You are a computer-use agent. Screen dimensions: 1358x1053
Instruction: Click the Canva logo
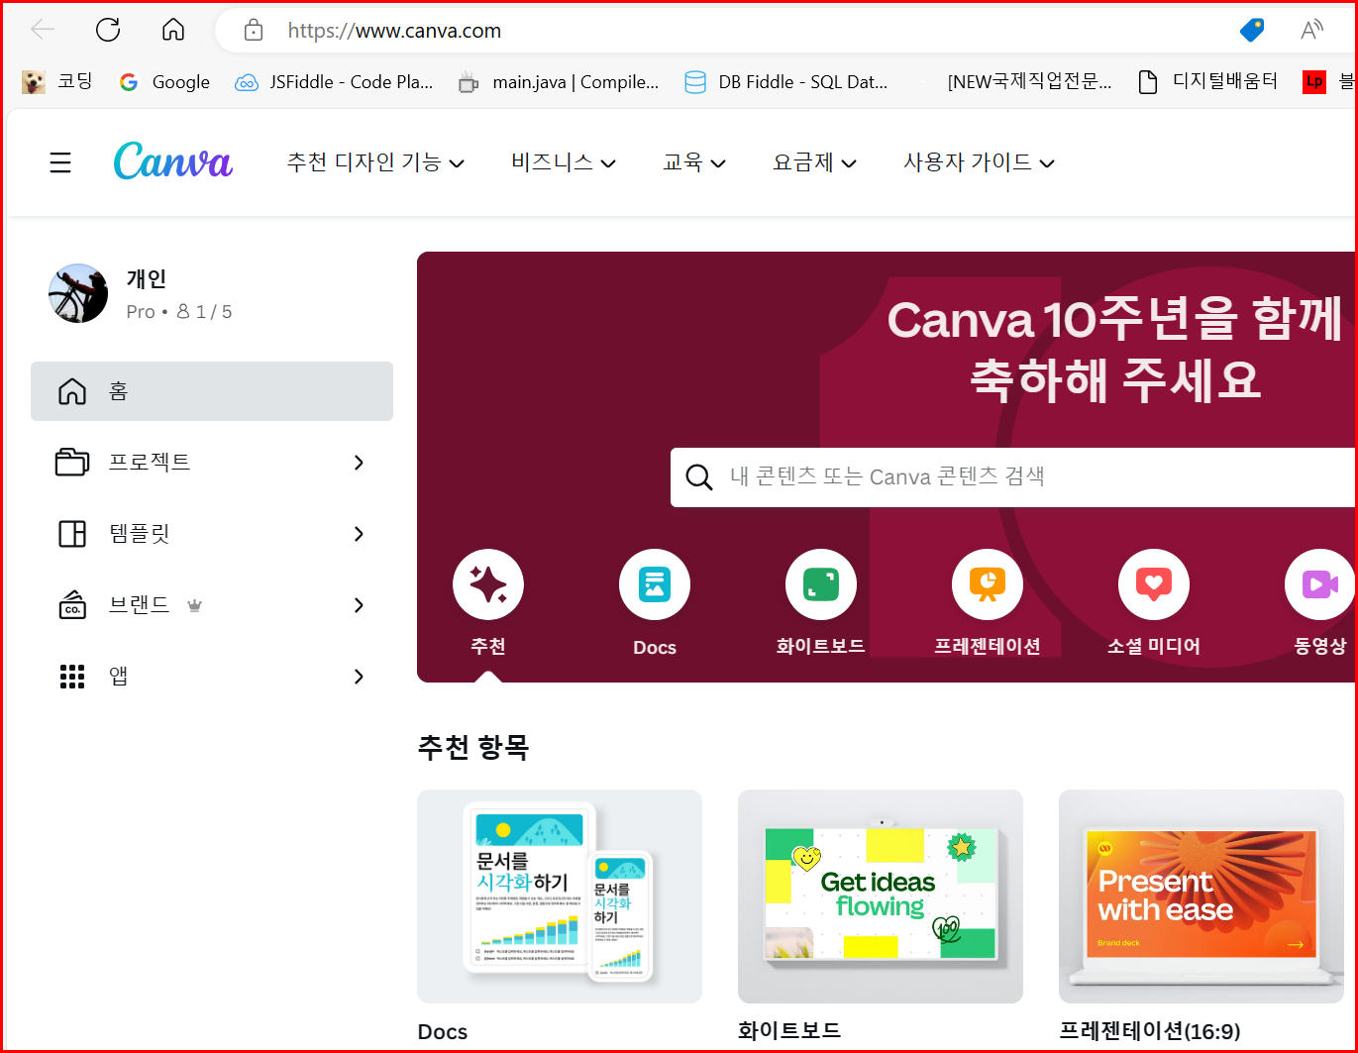tap(173, 161)
